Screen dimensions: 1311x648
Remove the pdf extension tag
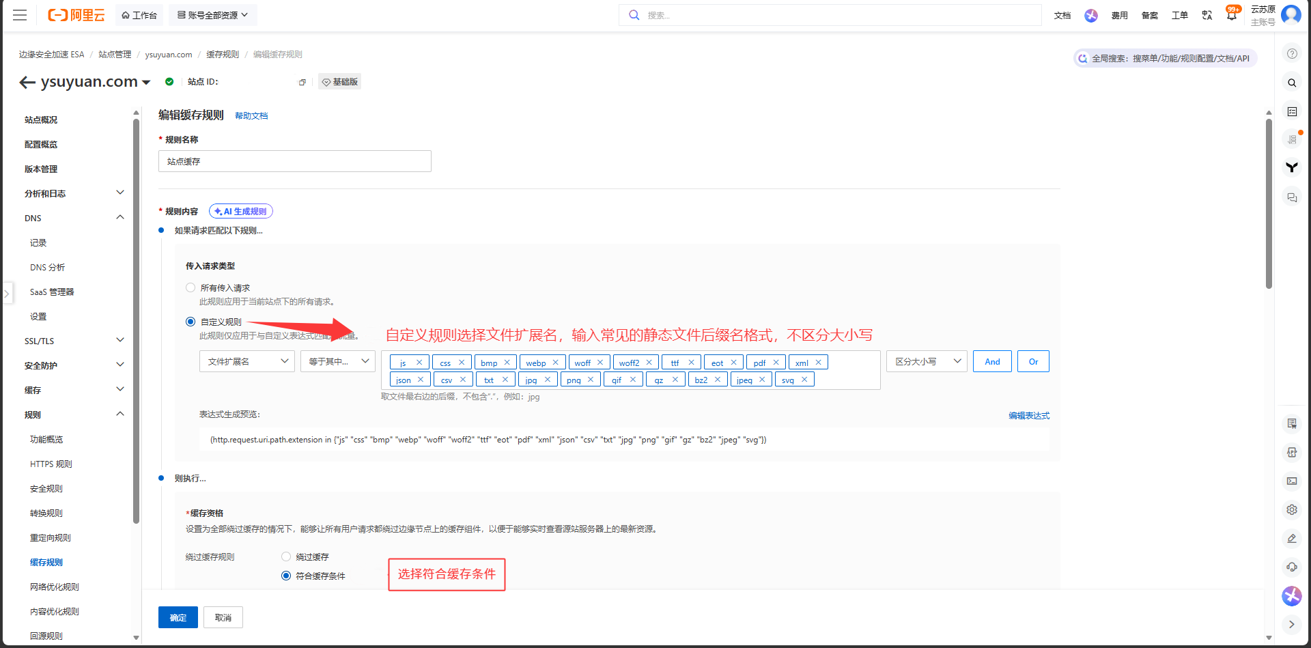pyautogui.click(x=776, y=363)
